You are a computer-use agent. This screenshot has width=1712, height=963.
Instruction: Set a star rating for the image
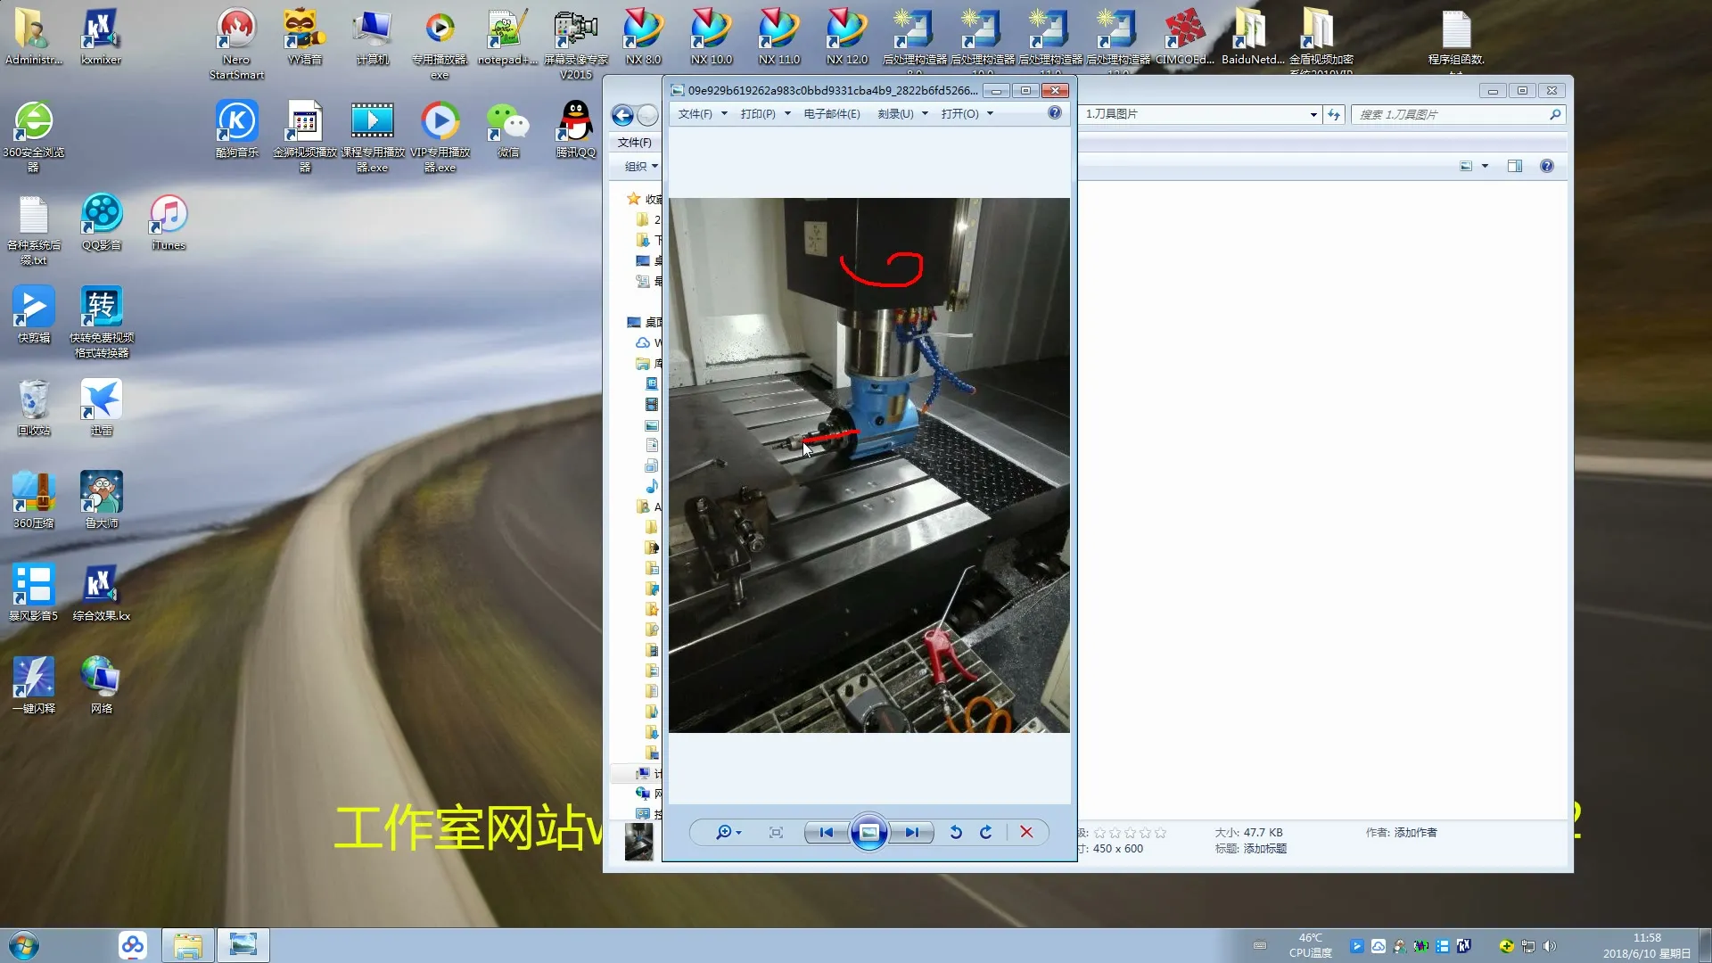coord(1130,833)
